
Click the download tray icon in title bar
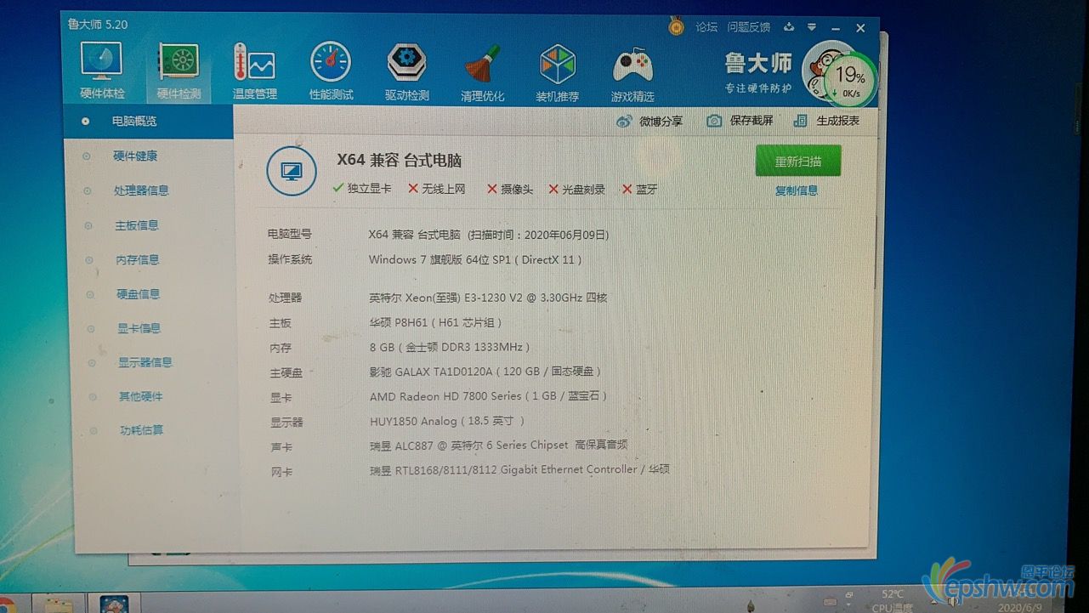789,27
